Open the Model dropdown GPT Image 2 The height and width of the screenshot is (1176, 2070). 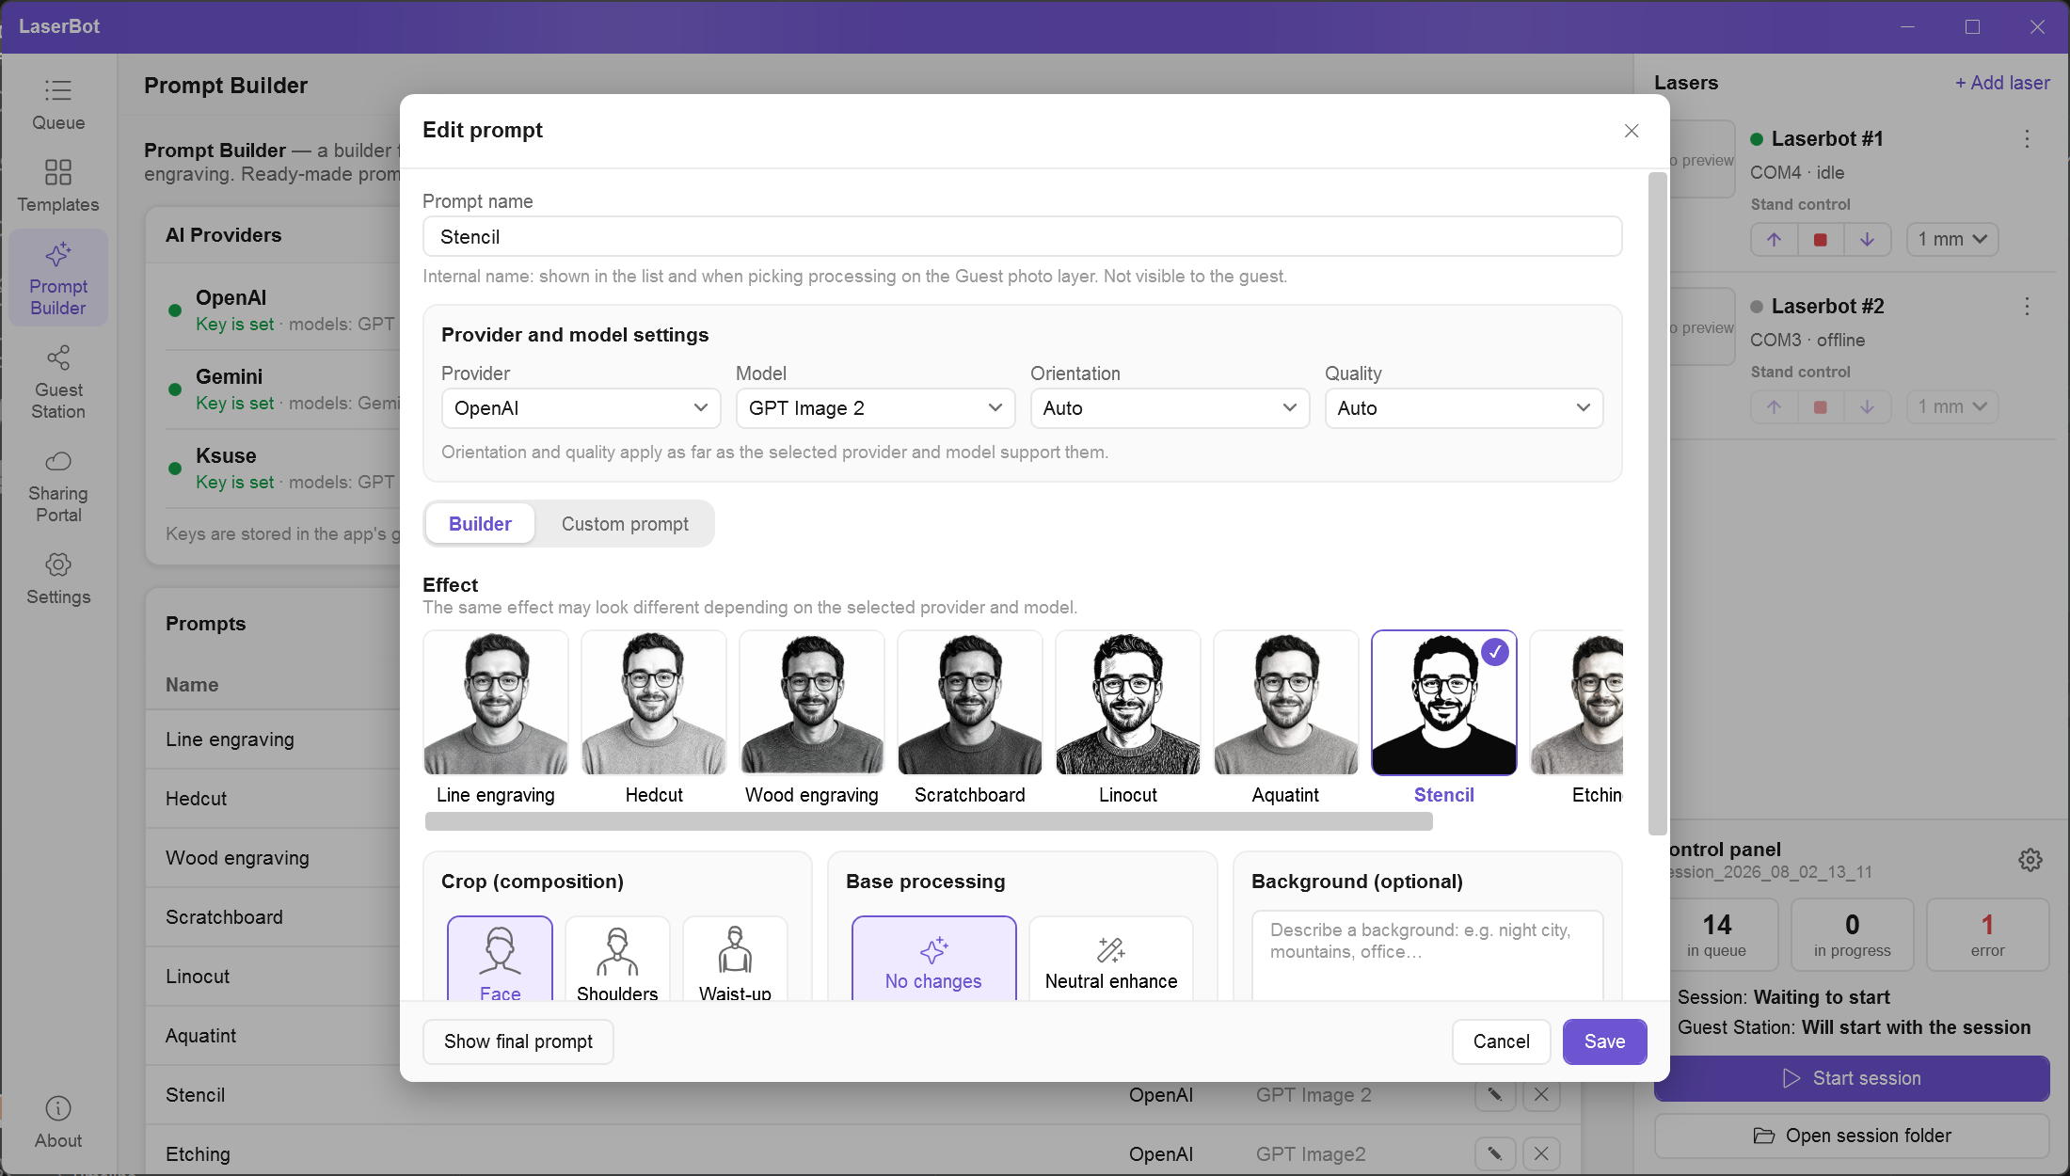tap(875, 408)
